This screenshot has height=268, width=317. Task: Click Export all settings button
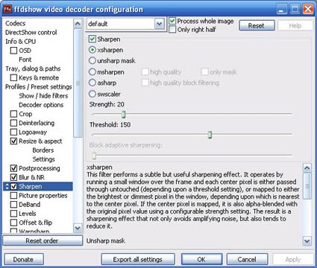point(138,259)
